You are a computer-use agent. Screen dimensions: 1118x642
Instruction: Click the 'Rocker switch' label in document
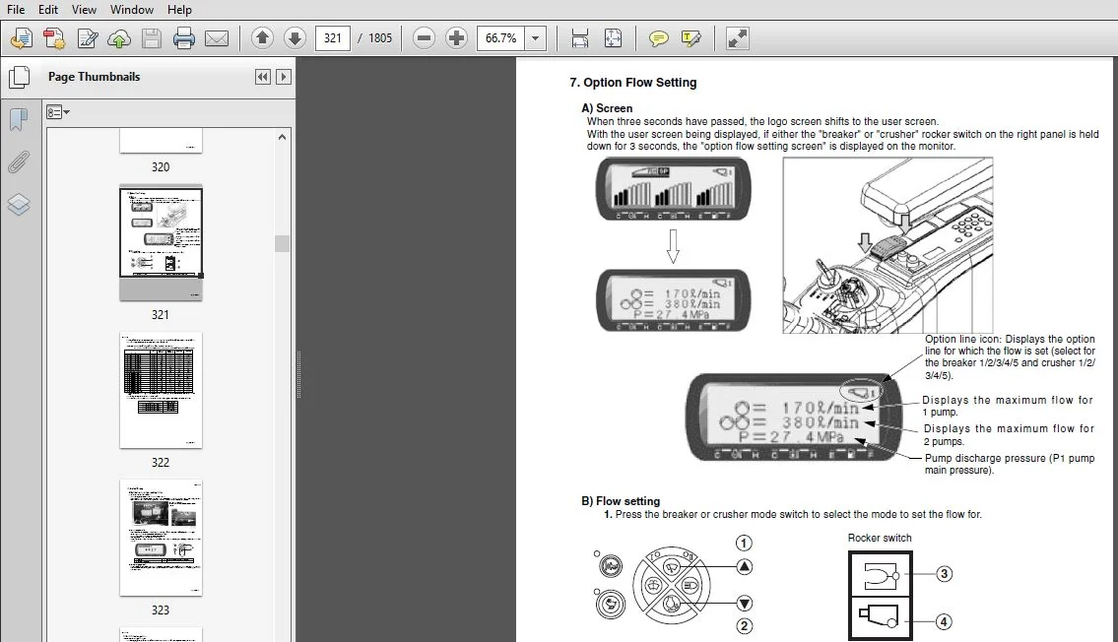click(880, 538)
